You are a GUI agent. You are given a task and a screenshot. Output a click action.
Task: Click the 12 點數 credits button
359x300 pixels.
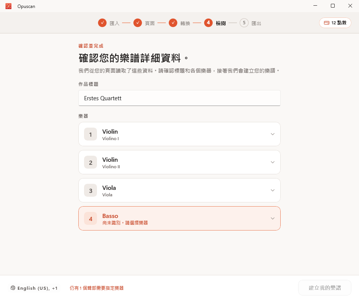tap(335, 23)
